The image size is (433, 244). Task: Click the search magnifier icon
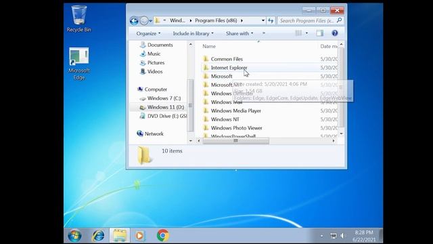340,20
